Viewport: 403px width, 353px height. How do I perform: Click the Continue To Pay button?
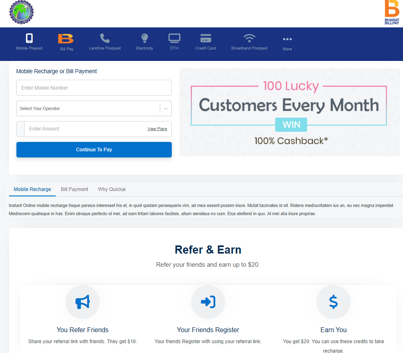[x=94, y=150]
